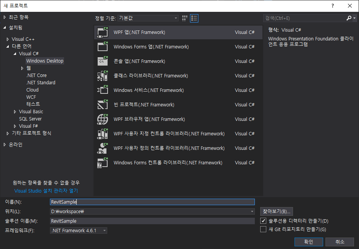Open the 정렬 기준 기본값 dropdown
The width and height of the screenshot is (359, 249).
[x=148, y=18]
